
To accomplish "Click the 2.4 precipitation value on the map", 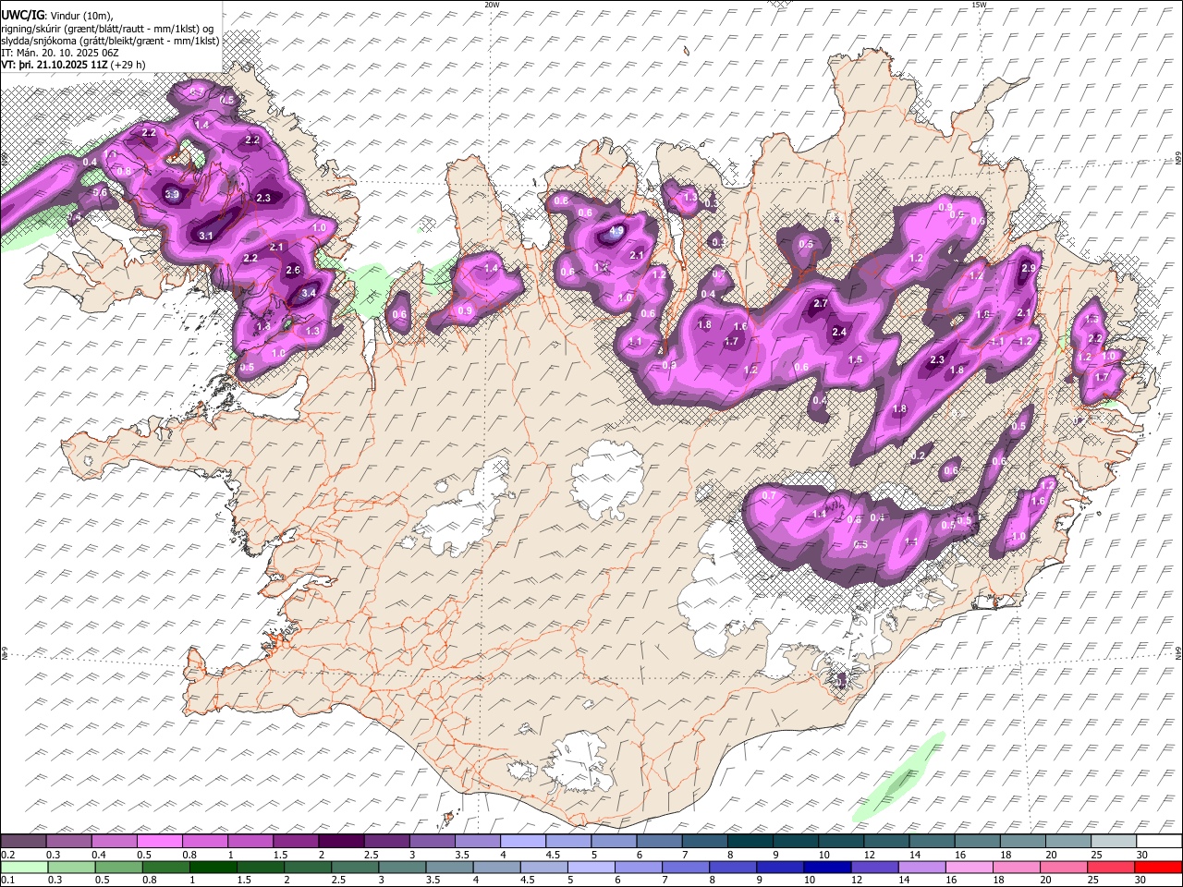I will (x=839, y=333).
